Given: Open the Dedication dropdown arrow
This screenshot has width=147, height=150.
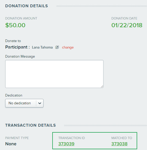Looking at the screenshot, I should 40,103.
